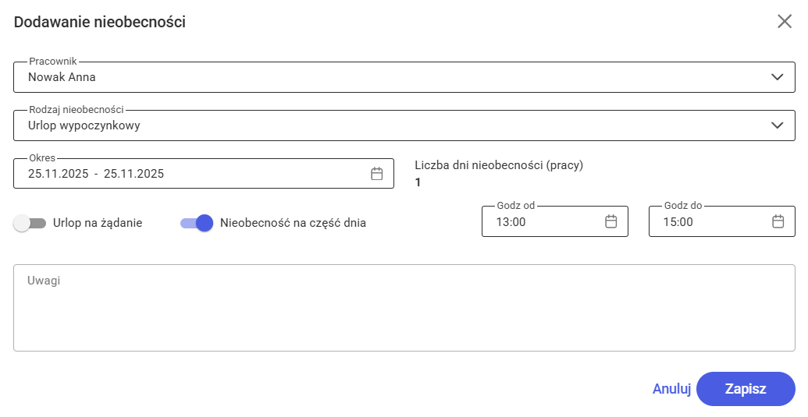Click the Godz do picker icon
808x417 pixels.
778,221
